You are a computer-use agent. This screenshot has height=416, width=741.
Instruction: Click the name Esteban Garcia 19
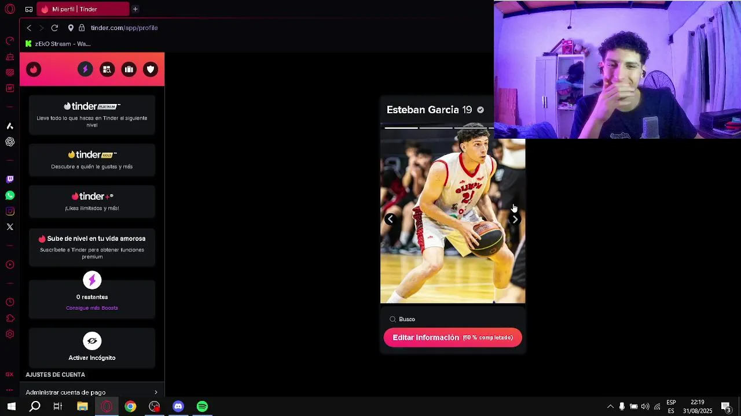pos(429,110)
